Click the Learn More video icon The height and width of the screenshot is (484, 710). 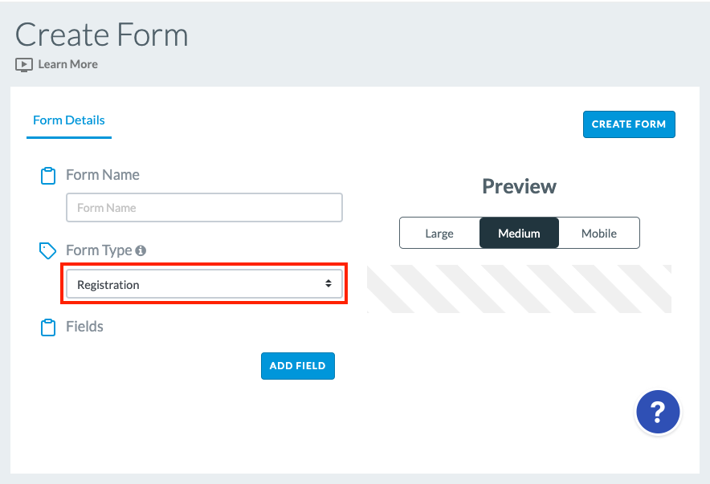(x=24, y=65)
